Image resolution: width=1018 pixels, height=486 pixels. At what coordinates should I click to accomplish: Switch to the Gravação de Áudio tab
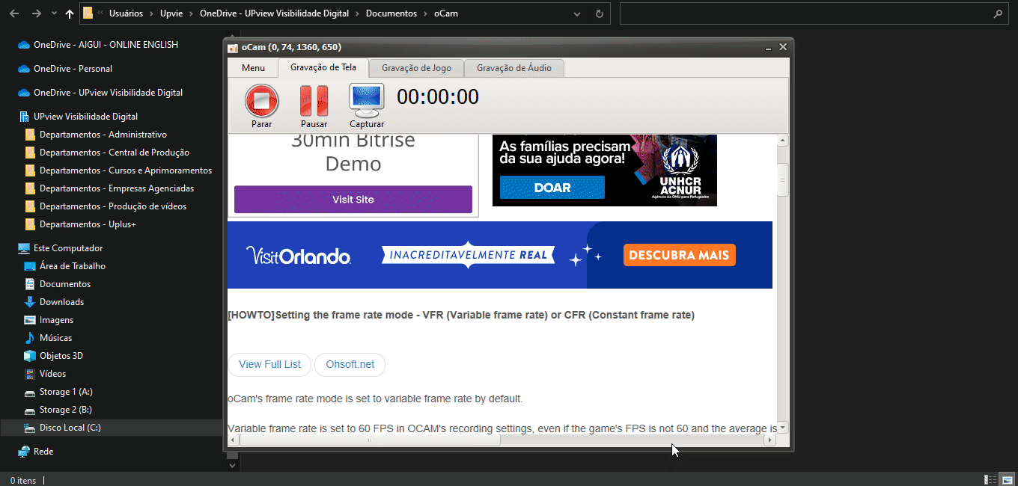pyautogui.click(x=514, y=68)
